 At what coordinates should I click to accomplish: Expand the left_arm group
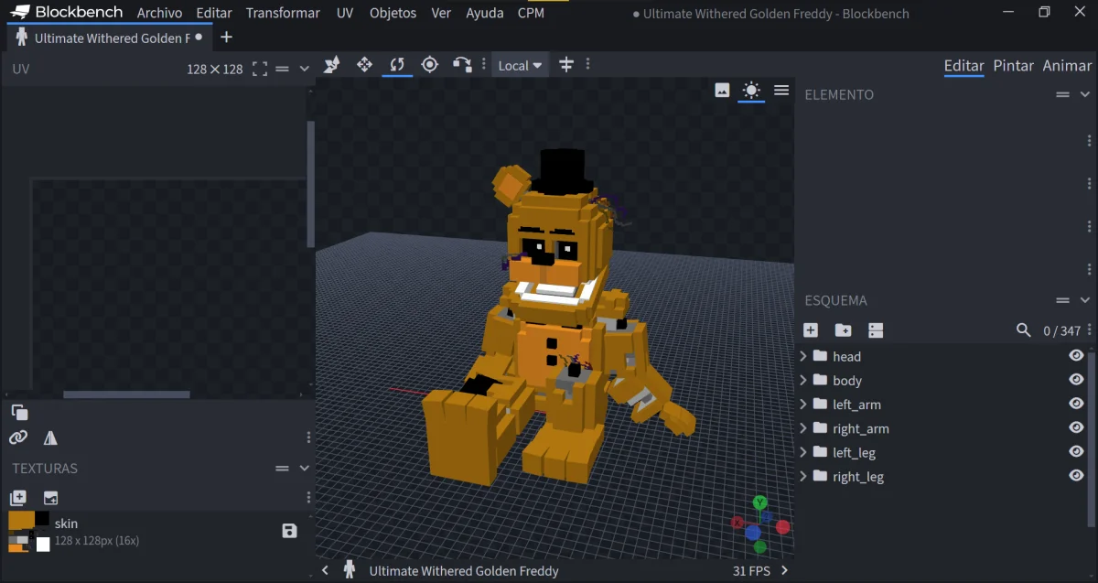coord(803,404)
